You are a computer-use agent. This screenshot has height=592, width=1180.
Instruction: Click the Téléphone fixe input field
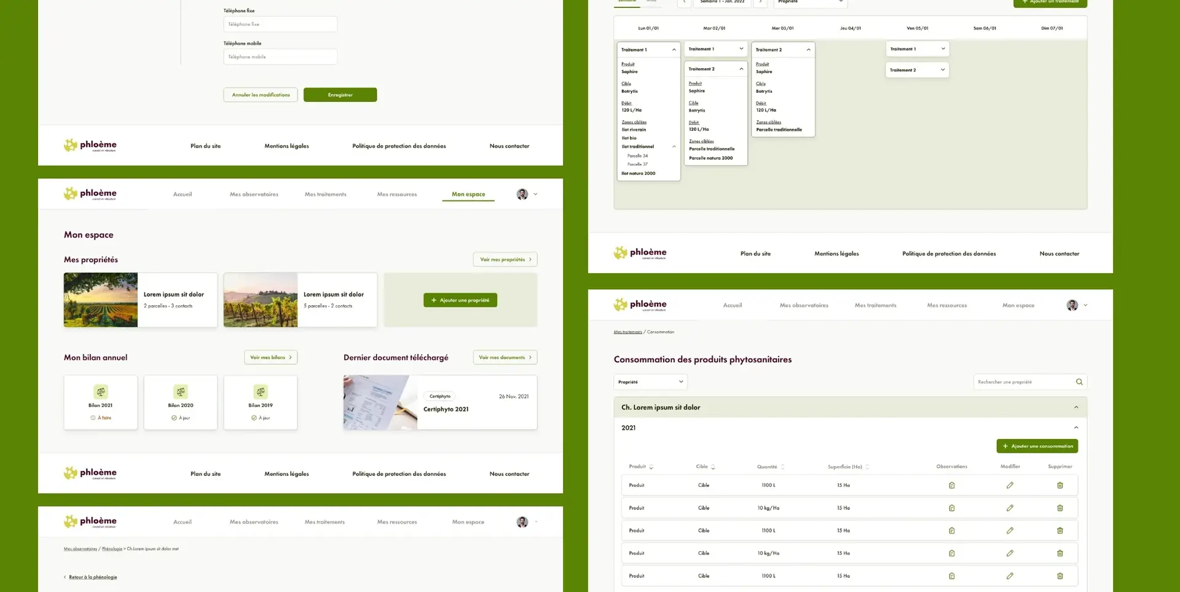pos(280,24)
